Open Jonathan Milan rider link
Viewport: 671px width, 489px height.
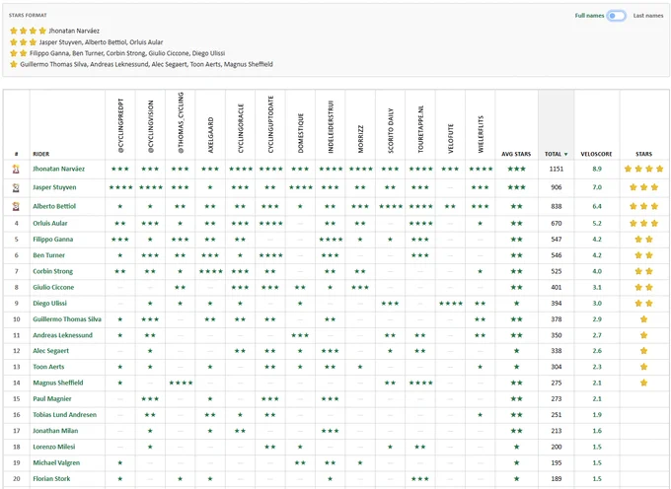pyautogui.click(x=55, y=431)
